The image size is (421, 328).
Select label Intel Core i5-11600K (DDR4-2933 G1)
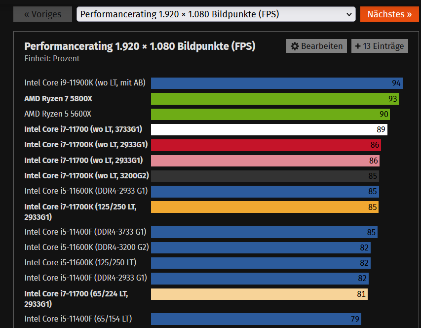point(86,191)
